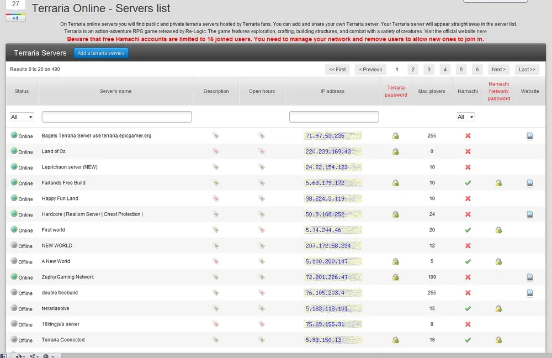Click the Next > pagination button
This screenshot has height=358, width=552.
pyautogui.click(x=498, y=70)
